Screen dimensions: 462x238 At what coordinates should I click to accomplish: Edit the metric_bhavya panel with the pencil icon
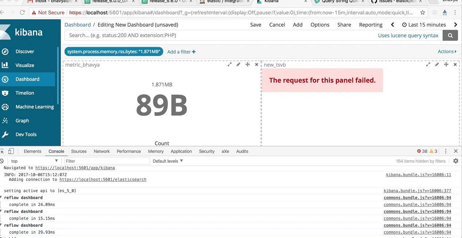pos(238,64)
